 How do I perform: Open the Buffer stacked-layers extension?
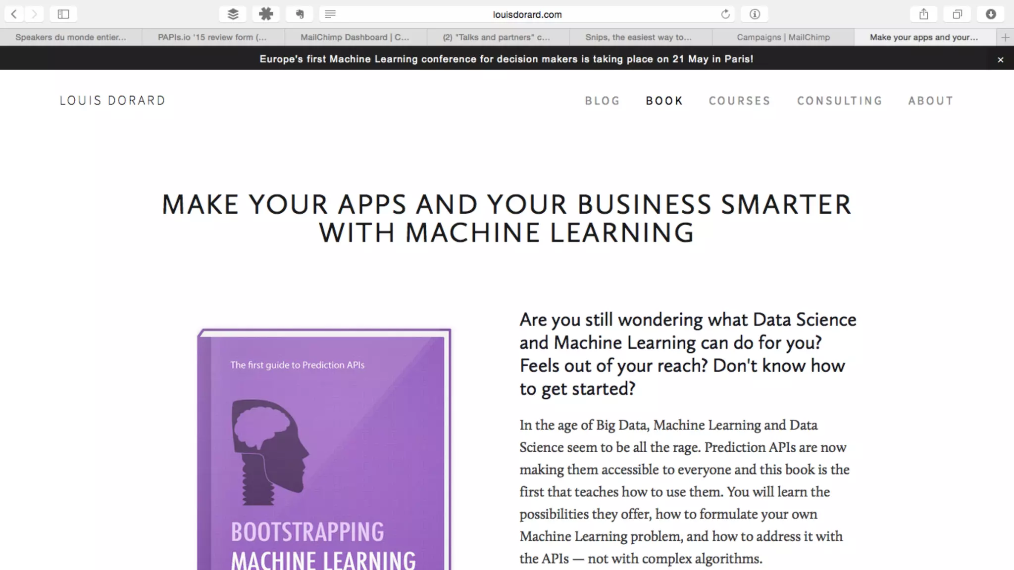point(233,14)
